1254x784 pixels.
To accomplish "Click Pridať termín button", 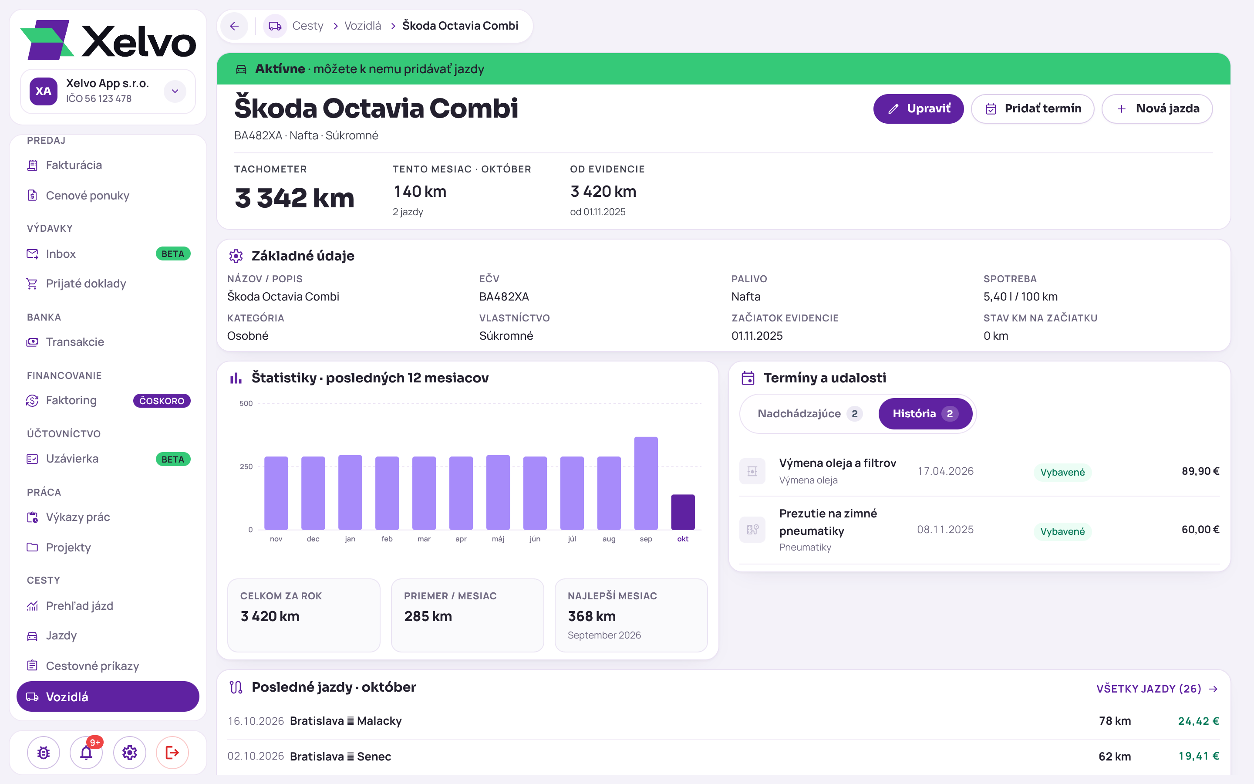I will pyautogui.click(x=1032, y=108).
